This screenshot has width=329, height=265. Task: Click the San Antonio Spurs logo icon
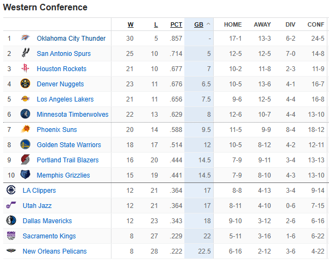26,54
